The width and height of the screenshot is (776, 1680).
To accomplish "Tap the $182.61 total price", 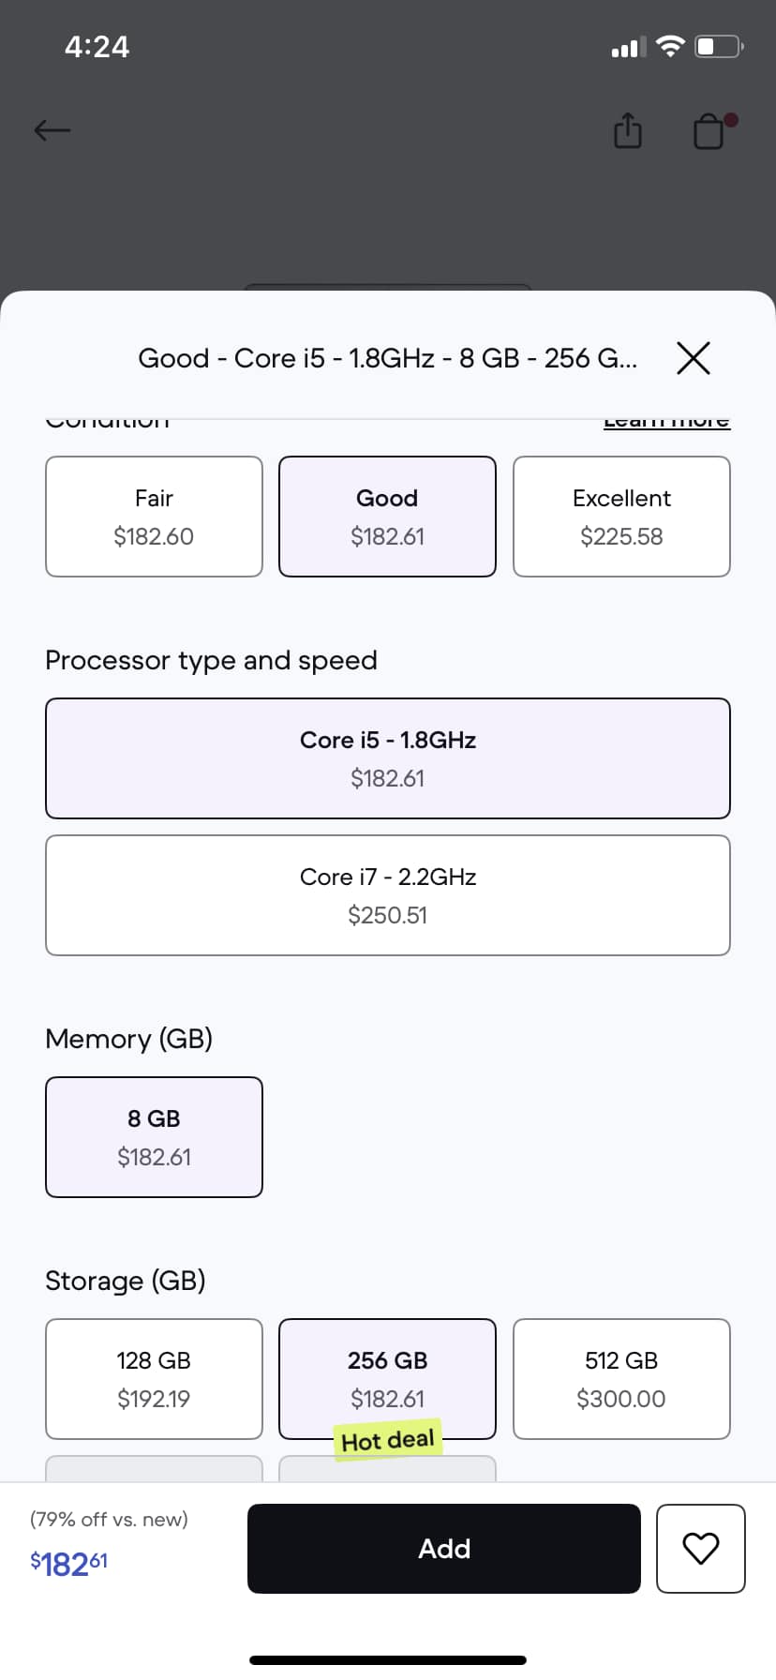I will tap(69, 1564).
